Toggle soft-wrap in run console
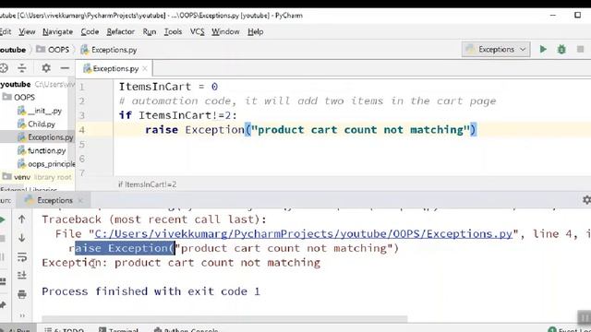 (x=22, y=257)
